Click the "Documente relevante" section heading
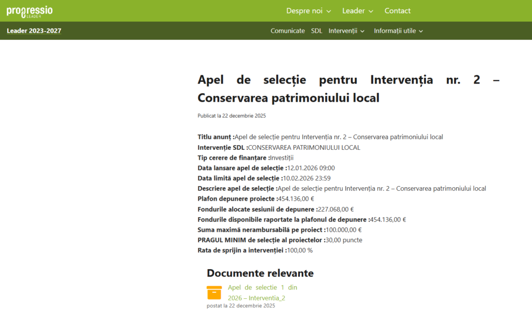Image resolution: width=532 pixels, height=334 pixels. coord(260,273)
